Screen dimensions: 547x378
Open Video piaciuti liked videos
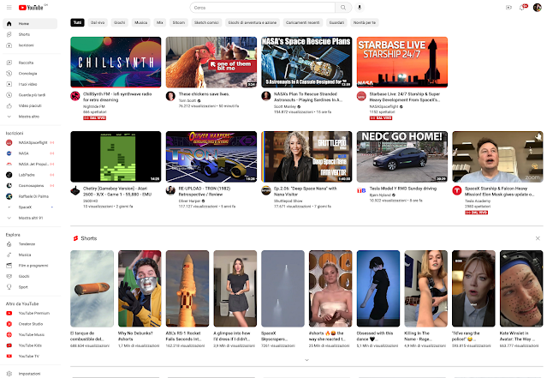tap(30, 105)
